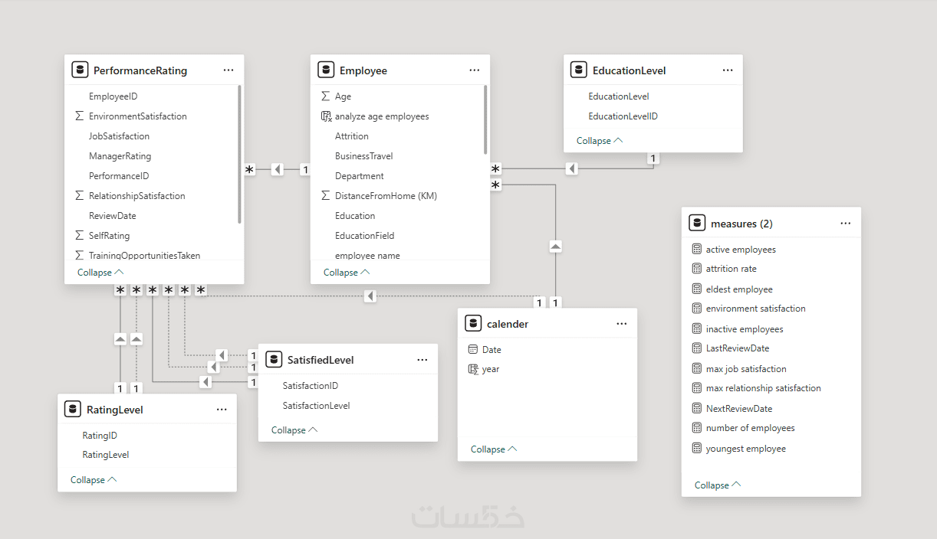Collapse the PerformanceRating table
The image size is (937, 539).
pos(100,273)
